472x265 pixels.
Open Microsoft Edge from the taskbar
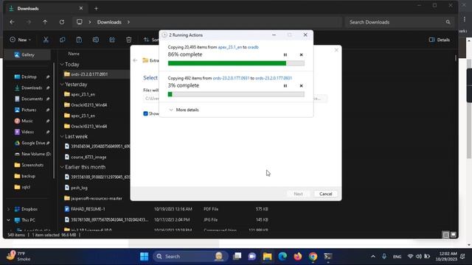[282, 256]
